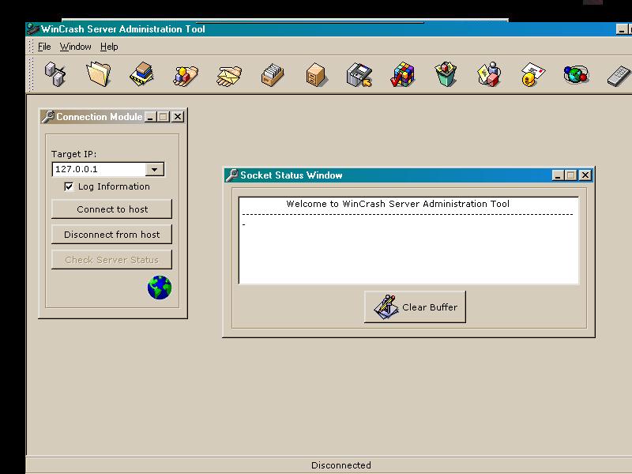Expand the Target IP dropdown arrow

[x=154, y=169]
